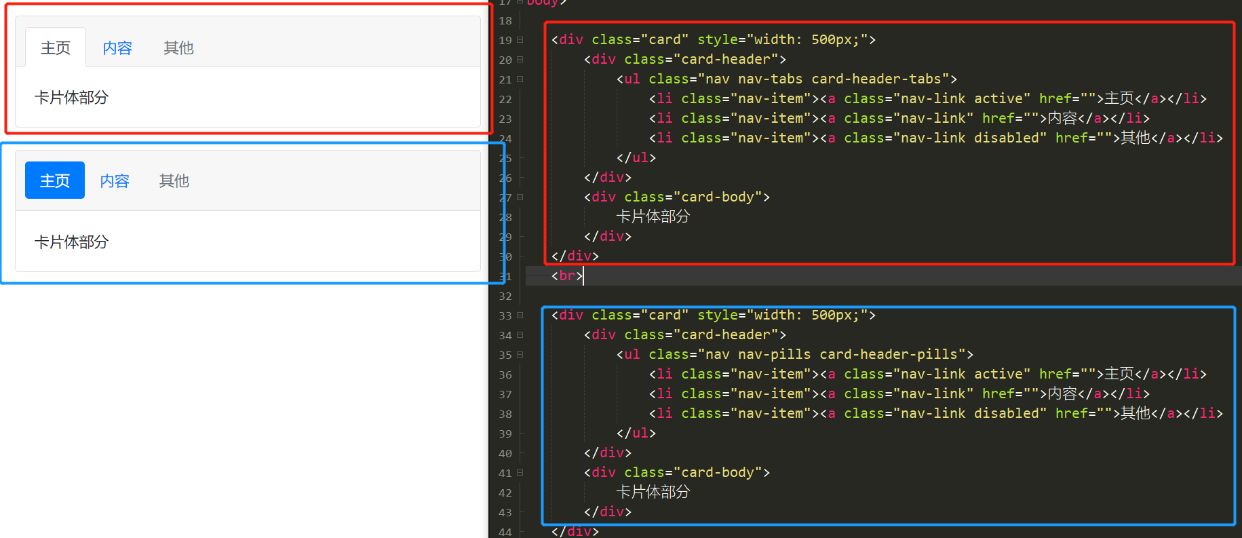Image resolution: width=1242 pixels, height=538 pixels.
Task: Click code line 38 with disabled 其他 link
Action: [936, 413]
